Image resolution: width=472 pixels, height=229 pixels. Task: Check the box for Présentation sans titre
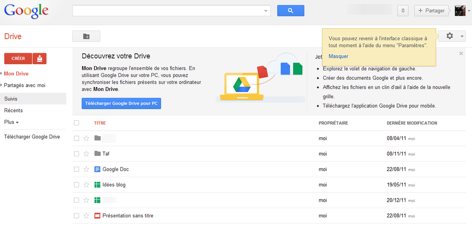click(x=76, y=216)
